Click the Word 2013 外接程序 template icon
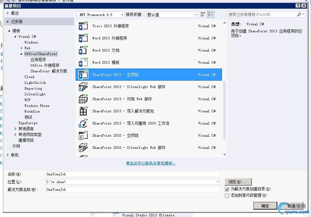The width and height of the screenshot is (311, 217). tap(83, 38)
